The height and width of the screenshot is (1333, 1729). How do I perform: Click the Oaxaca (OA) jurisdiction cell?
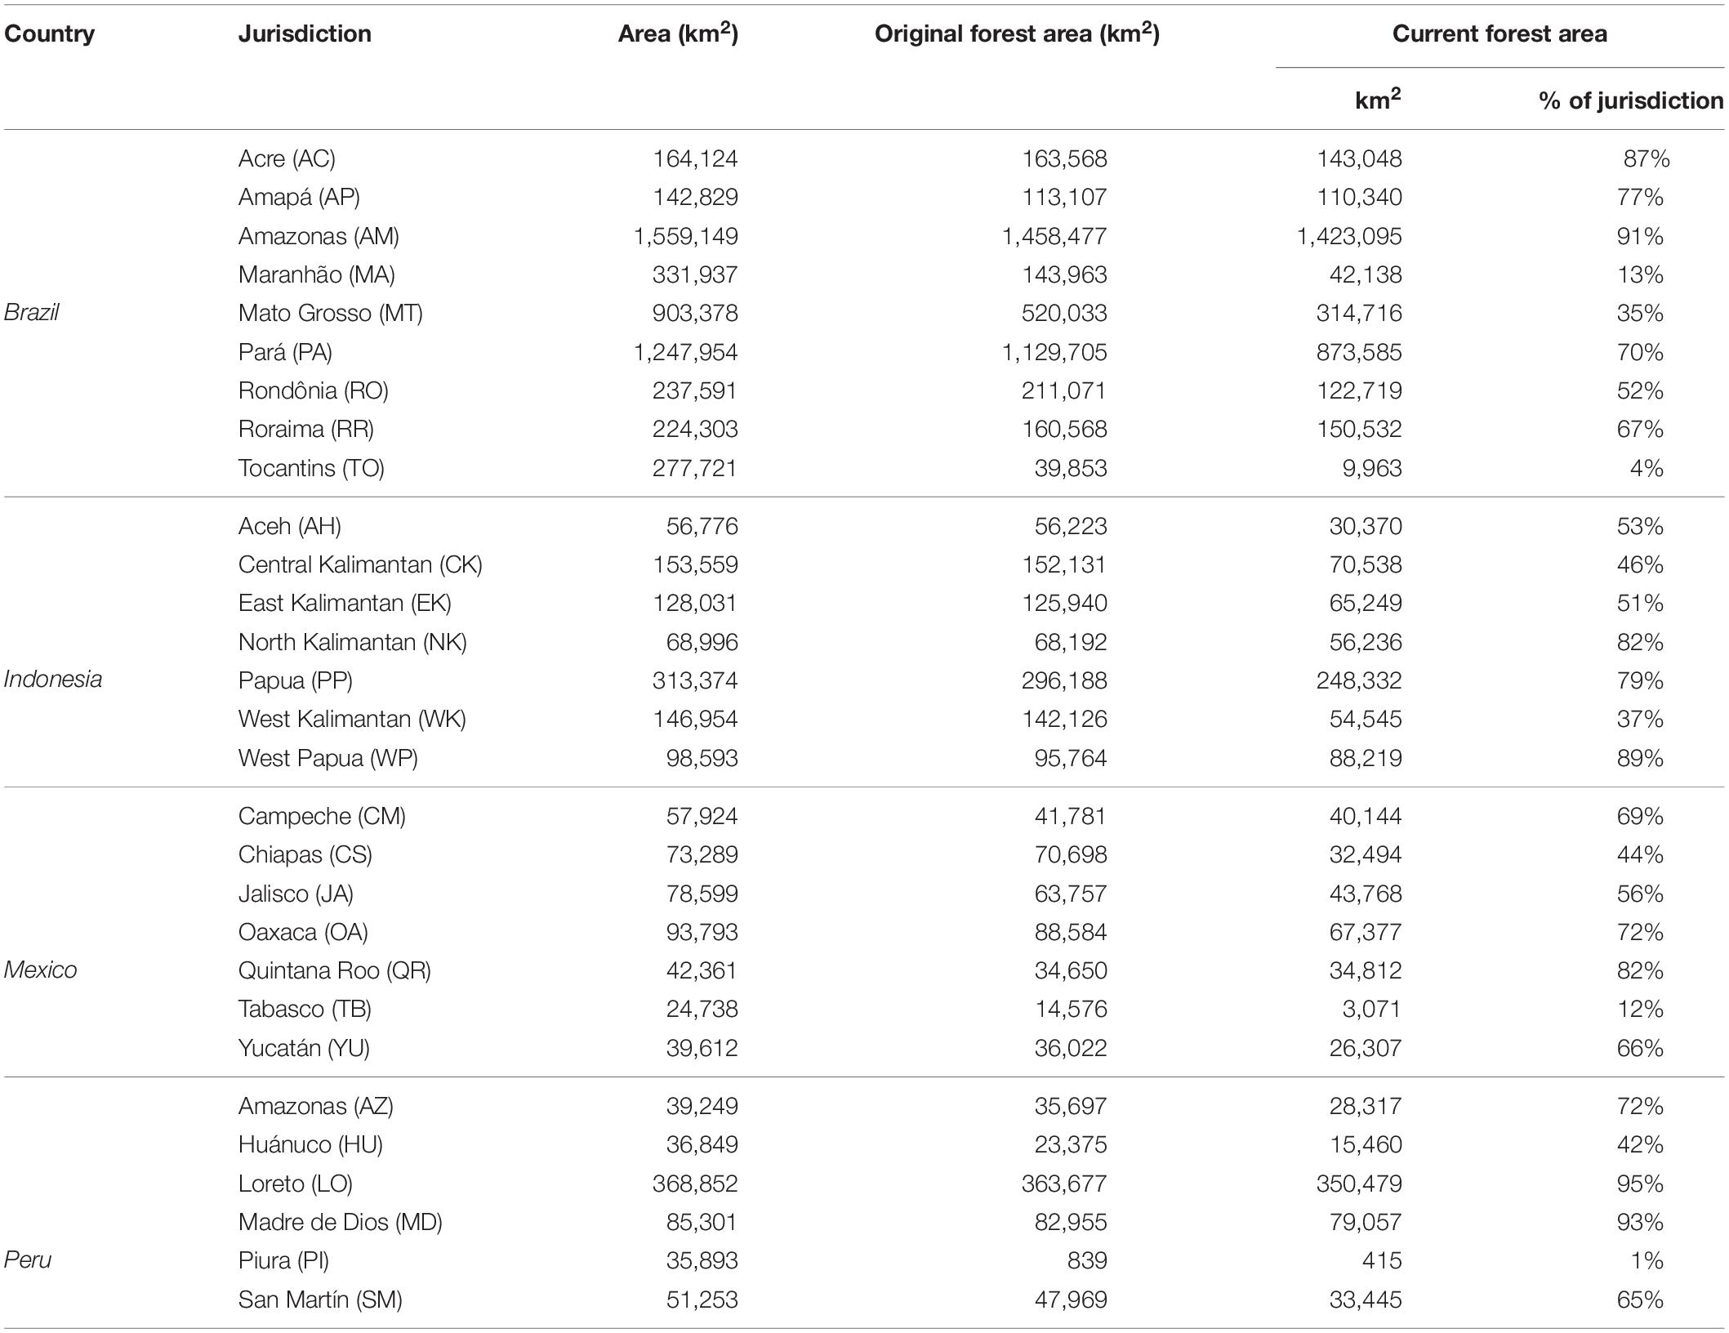[x=303, y=932]
